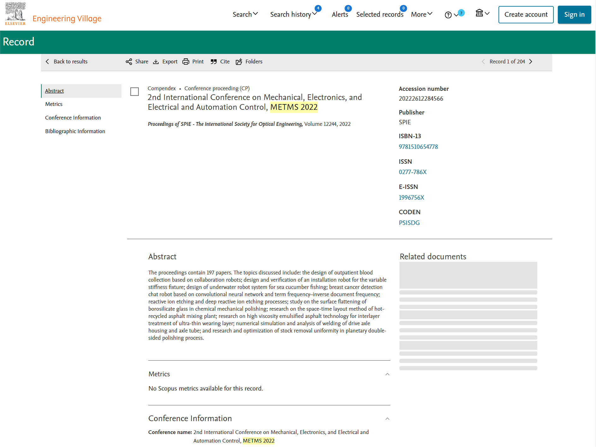596x447 pixels.
Task: Select Bibliographic Information in side navigation
Action: 75,131
